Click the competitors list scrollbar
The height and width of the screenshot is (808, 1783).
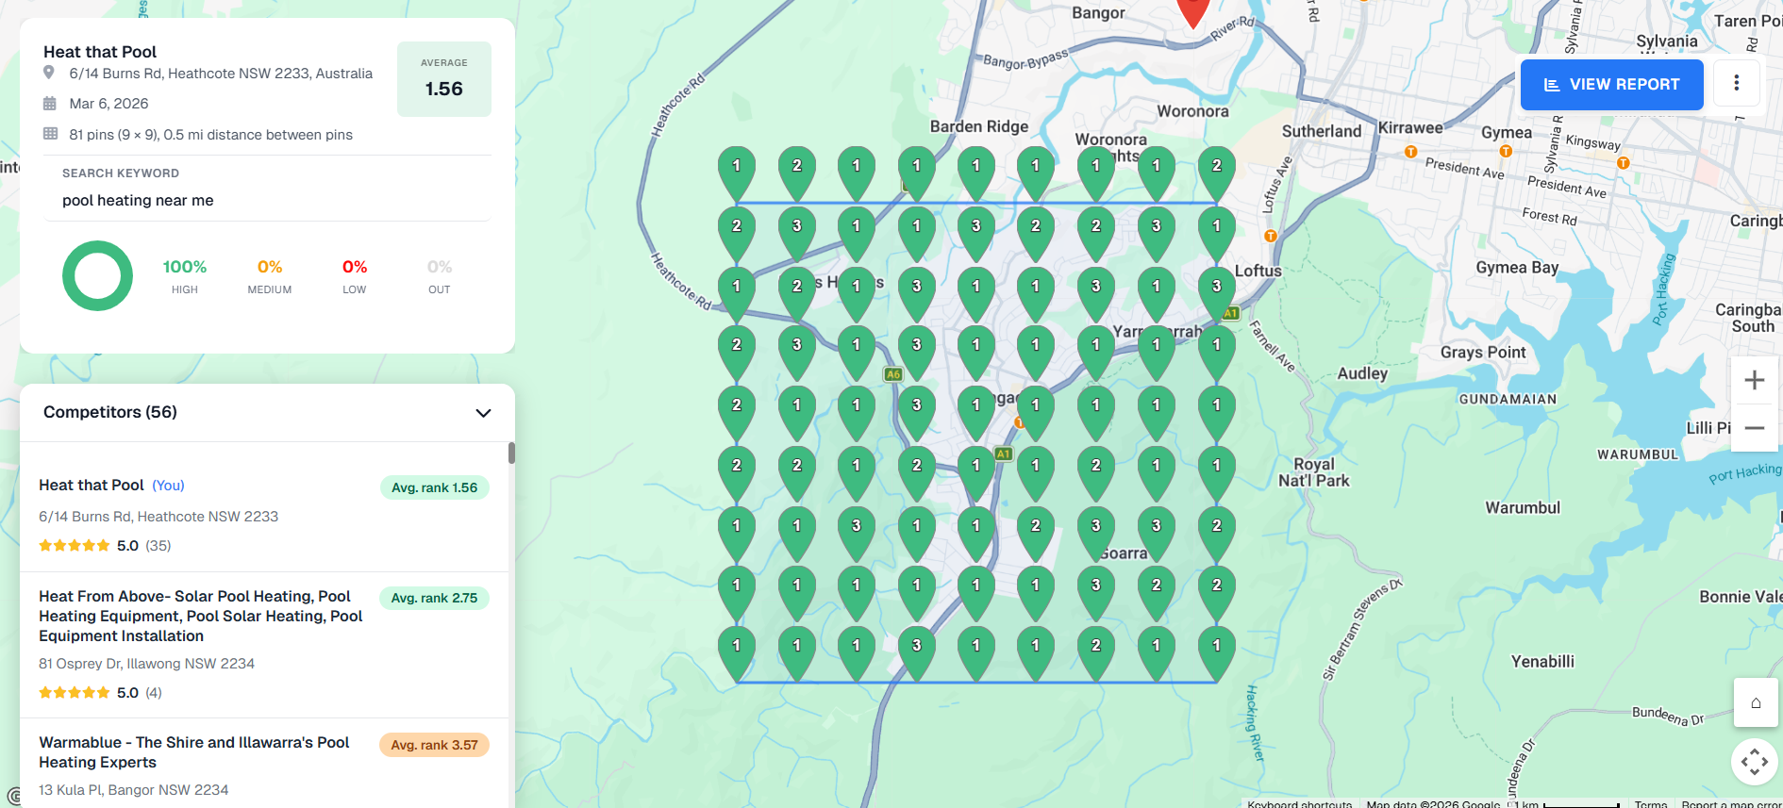[x=511, y=453]
